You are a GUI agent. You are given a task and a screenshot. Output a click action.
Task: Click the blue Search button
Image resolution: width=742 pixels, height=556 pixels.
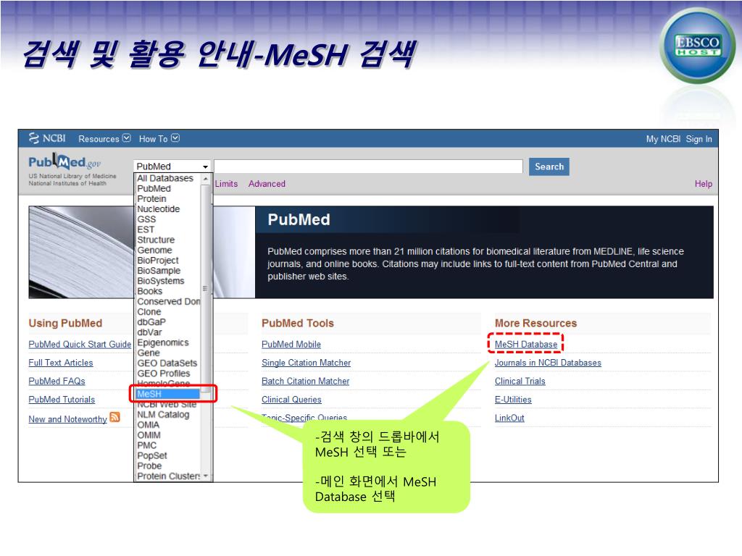point(549,167)
